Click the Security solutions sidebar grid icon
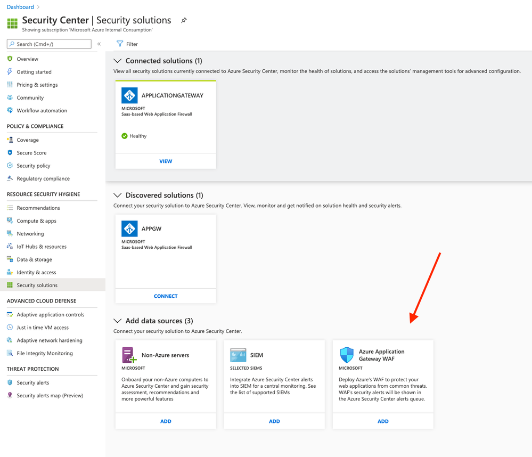The height and width of the screenshot is (457, 532). pos(10,285)
